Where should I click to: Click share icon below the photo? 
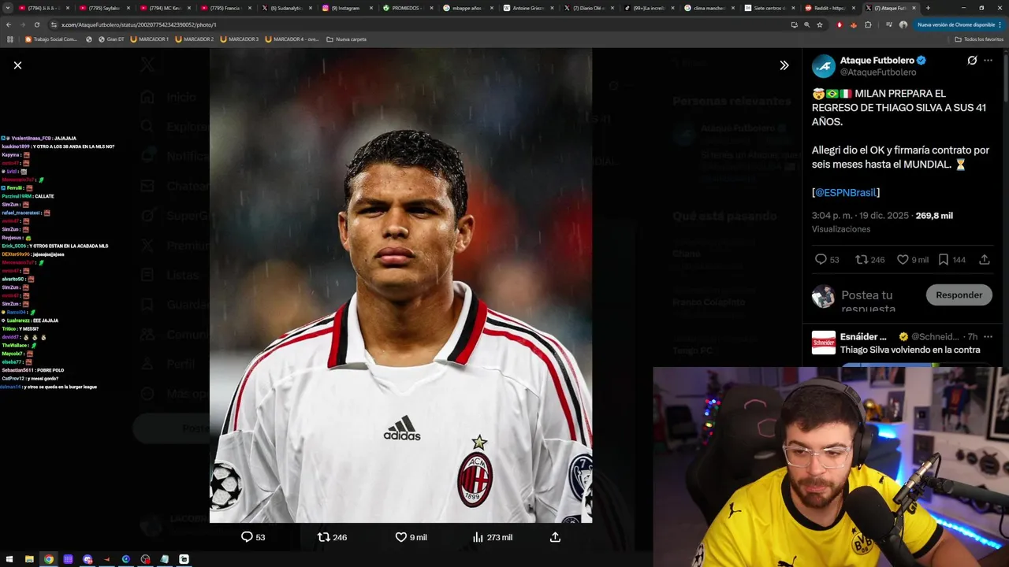point(555,537)
